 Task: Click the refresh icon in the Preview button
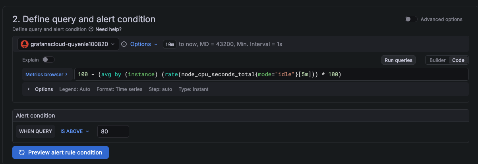22,152
